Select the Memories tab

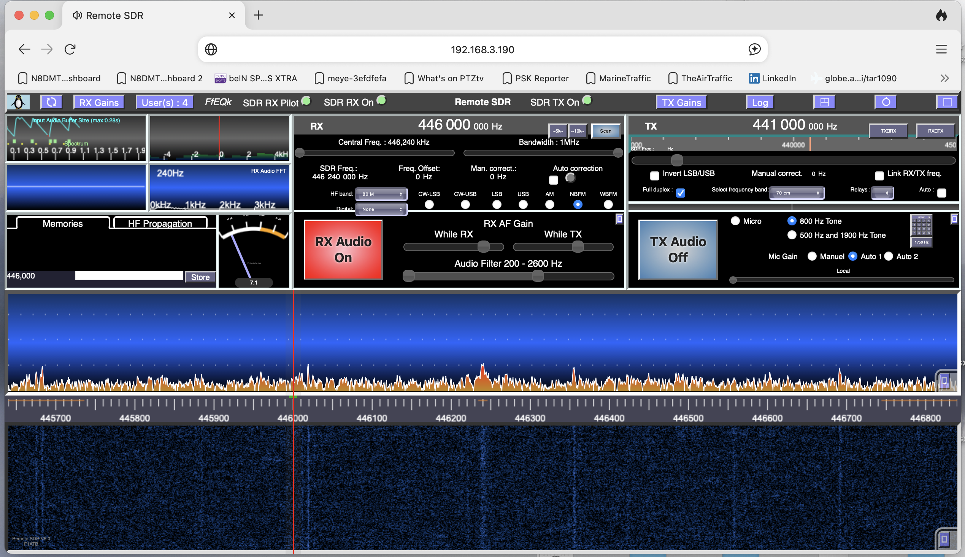coord(63,223)
